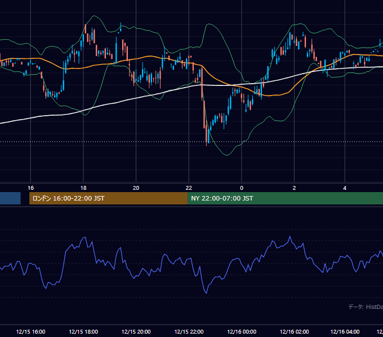Click the London 16:00-22:00 JST session bar

pos(109,198)
